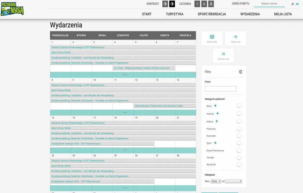Expand Akcje category with plus icon
303x193 pixels.
pos(215,106)
